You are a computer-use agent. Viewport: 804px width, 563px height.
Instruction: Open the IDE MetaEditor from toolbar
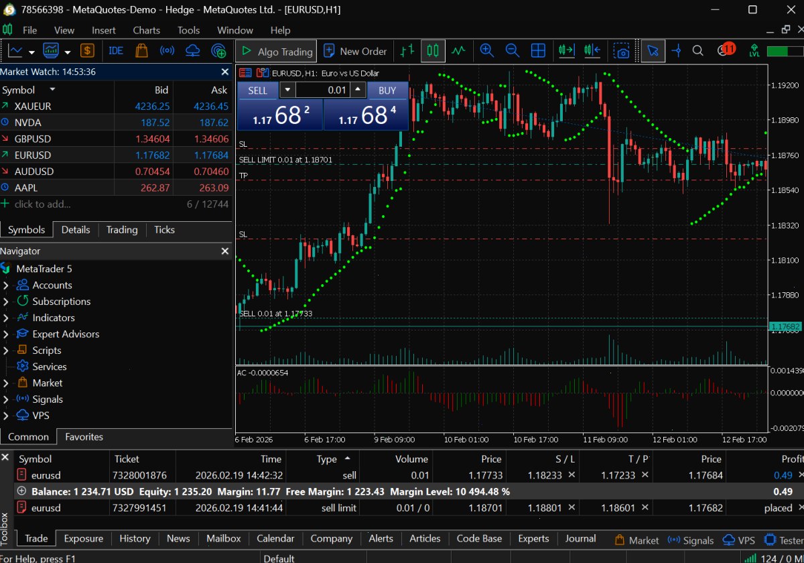pos(116,51)
